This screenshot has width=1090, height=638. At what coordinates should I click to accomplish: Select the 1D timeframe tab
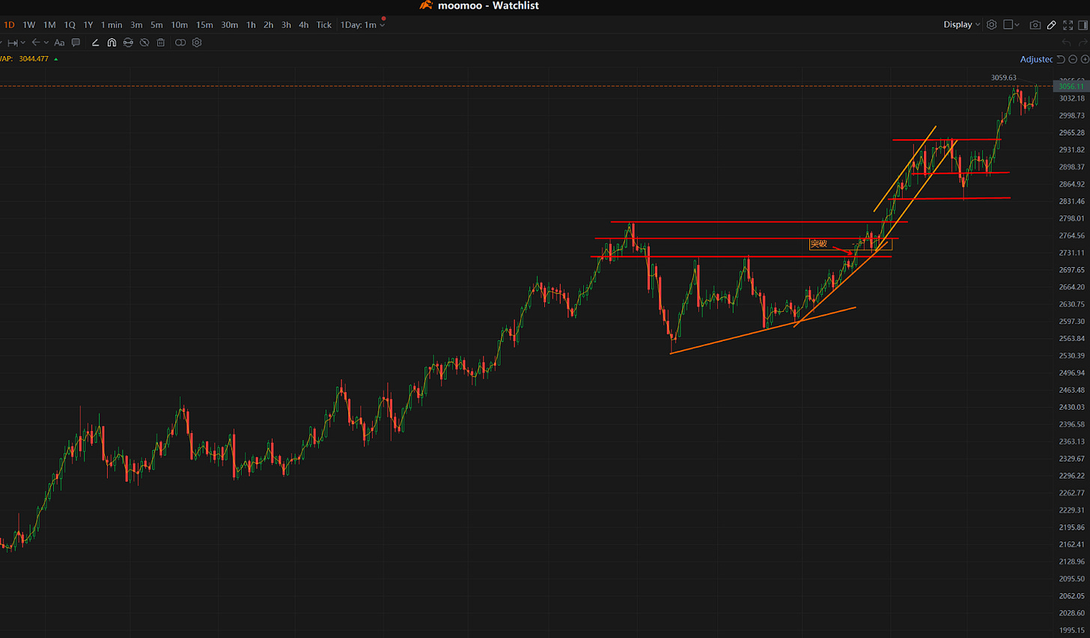coord(9,25)
